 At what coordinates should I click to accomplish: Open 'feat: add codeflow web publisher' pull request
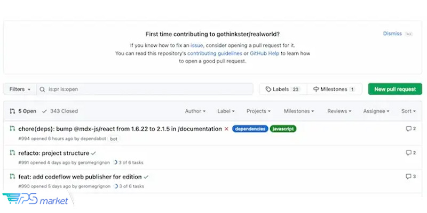[80, 177]
